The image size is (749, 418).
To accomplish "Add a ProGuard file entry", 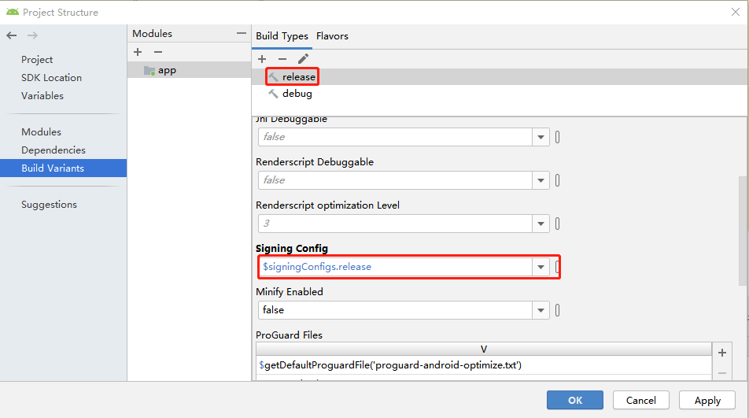I will click(722, 353).
